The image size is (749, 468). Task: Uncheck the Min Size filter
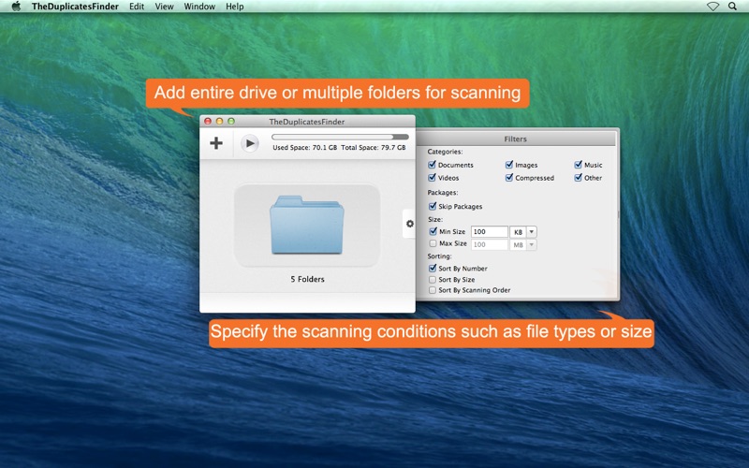(x=433, y=231)
